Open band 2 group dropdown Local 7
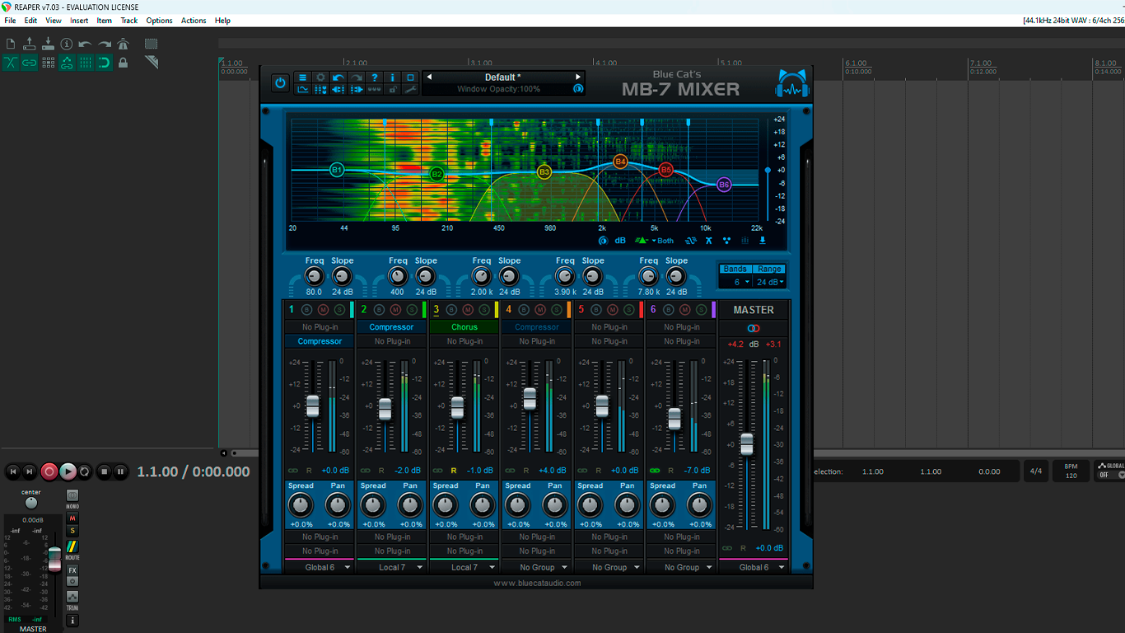Screen dimensions: 1125x633 click(392, 567)
